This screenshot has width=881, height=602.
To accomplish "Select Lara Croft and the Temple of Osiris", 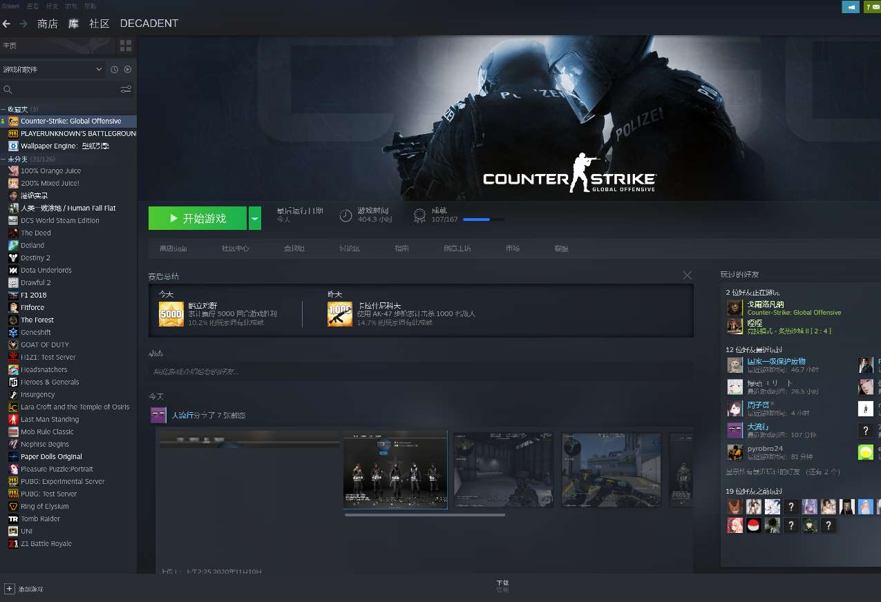I will coord(75,407).
